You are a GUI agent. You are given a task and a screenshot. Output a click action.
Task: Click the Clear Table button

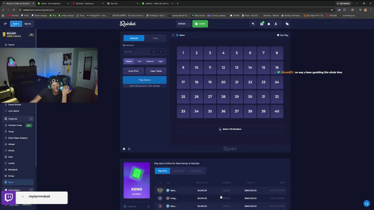pyautogui.click(x=156, y=71)
